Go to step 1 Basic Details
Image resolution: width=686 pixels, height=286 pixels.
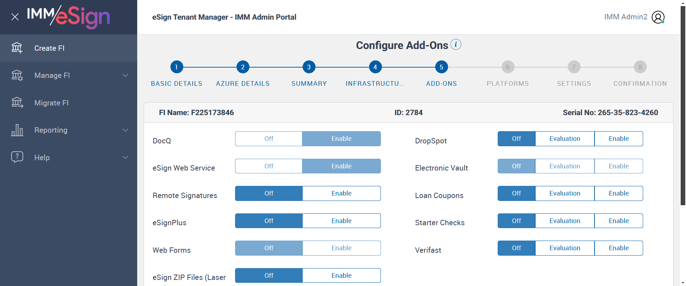pyautogui.click(x=177, y=67)
